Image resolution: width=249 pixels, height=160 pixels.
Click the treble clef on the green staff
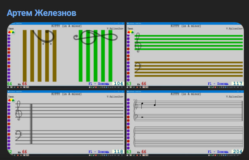pyautogui.click(x=138, y=42)
